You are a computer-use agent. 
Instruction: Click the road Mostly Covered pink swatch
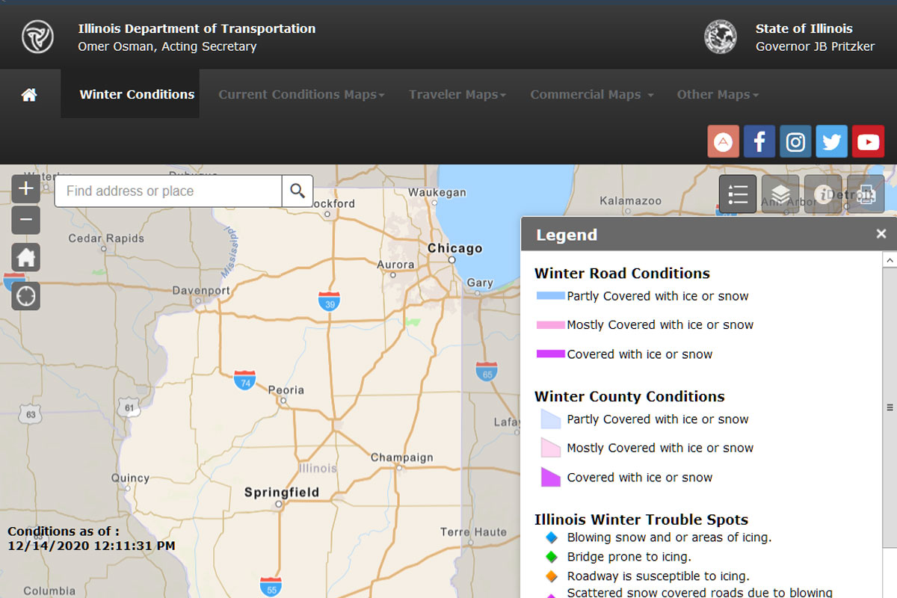tap(551, 325)
